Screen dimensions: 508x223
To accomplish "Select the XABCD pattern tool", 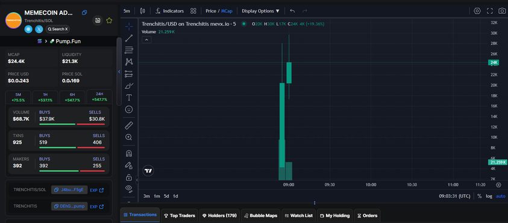I will coord(128,61).
